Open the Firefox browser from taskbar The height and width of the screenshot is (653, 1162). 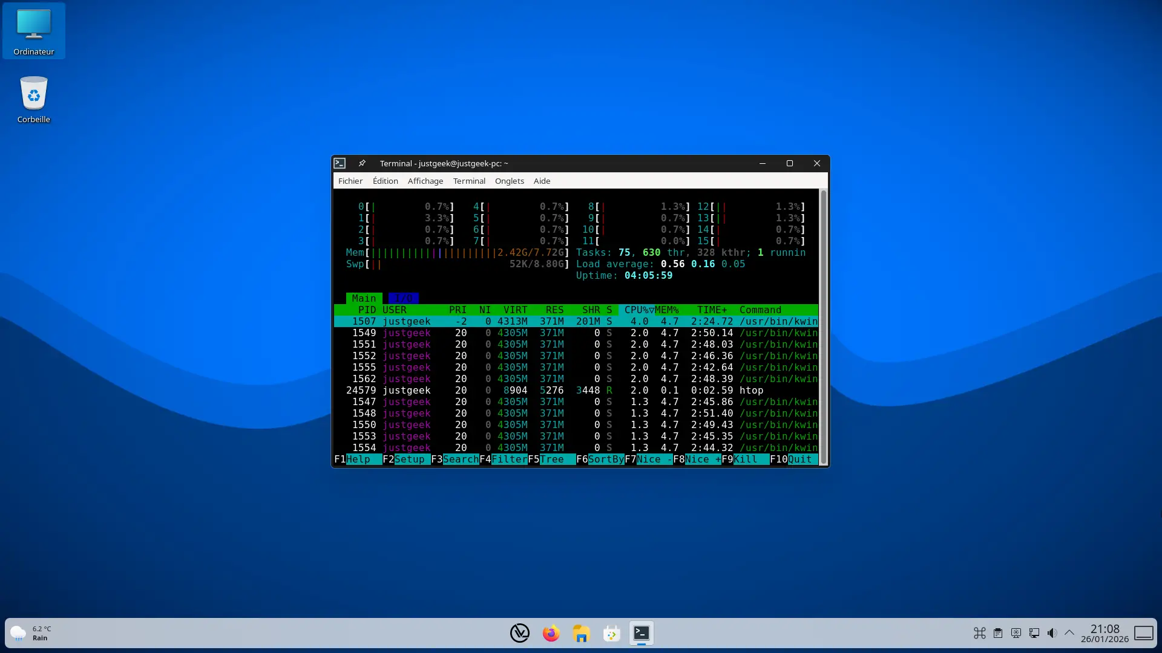coord(551,633)
